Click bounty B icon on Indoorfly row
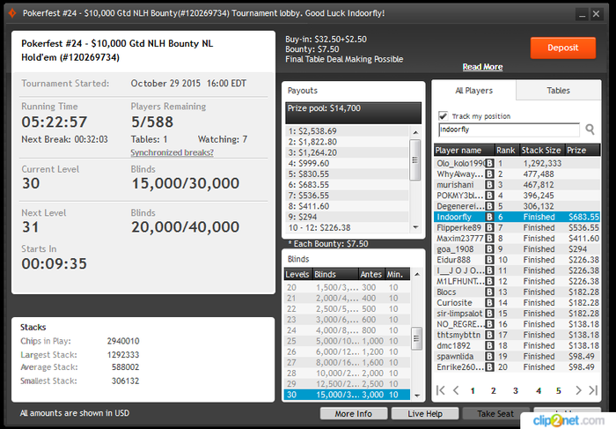This screenshot has height=429, width=616. 489,217
